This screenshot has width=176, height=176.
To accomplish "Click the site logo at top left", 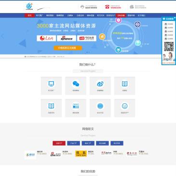I will [x=29, y=6].
